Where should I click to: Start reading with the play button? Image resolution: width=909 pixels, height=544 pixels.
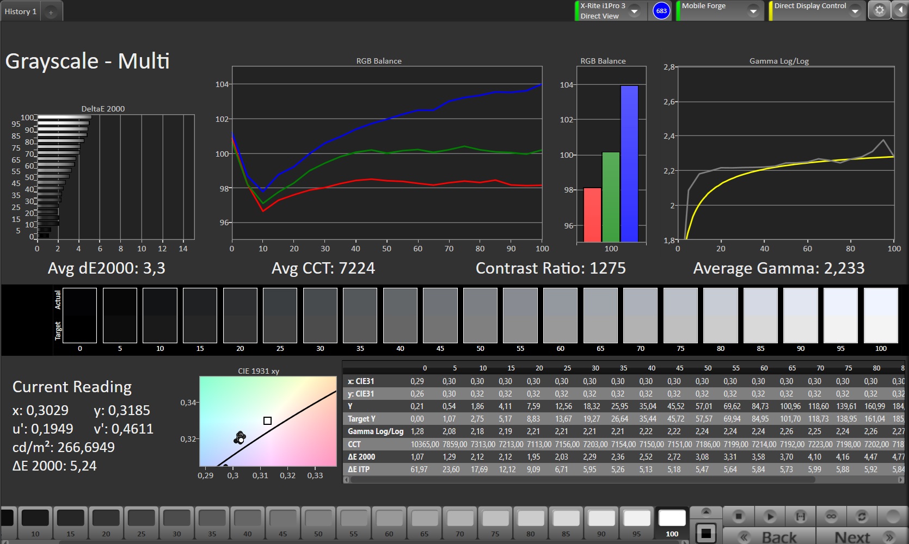click(770, 516)
